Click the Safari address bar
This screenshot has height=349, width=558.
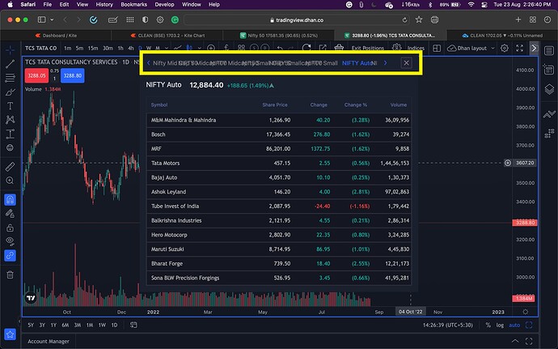point(297,20)
